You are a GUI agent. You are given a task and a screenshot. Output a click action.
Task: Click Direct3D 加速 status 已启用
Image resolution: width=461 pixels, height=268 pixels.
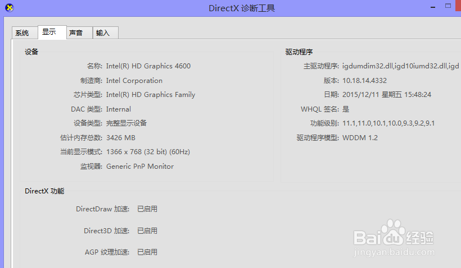[x=147, y=231]
